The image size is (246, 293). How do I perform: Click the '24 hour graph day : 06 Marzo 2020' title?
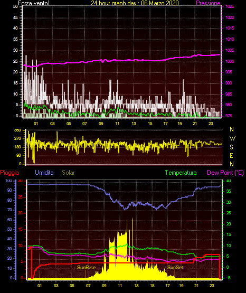pos(135,3)
